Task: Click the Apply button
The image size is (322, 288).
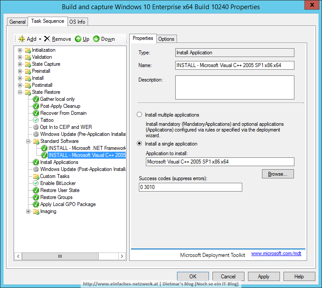Action: 264,277
